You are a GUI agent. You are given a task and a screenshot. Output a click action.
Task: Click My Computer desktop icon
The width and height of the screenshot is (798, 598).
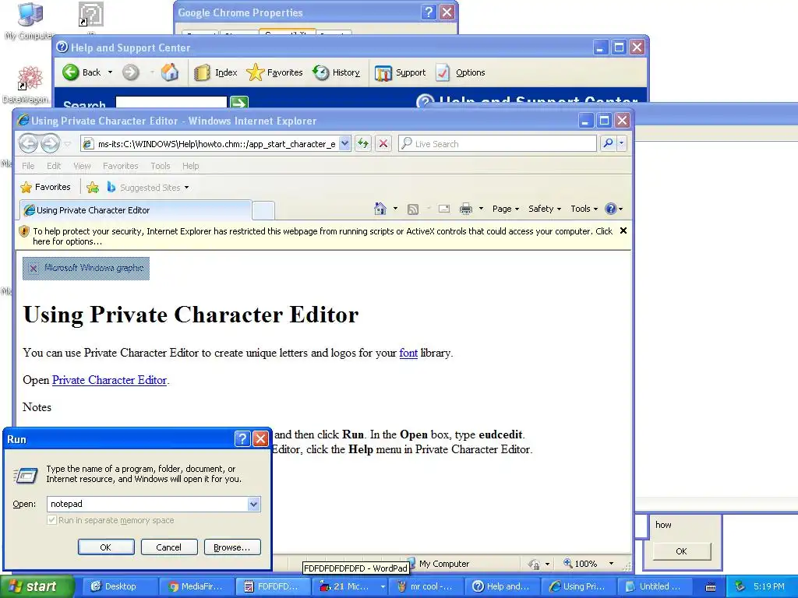(x=30, y=20)
